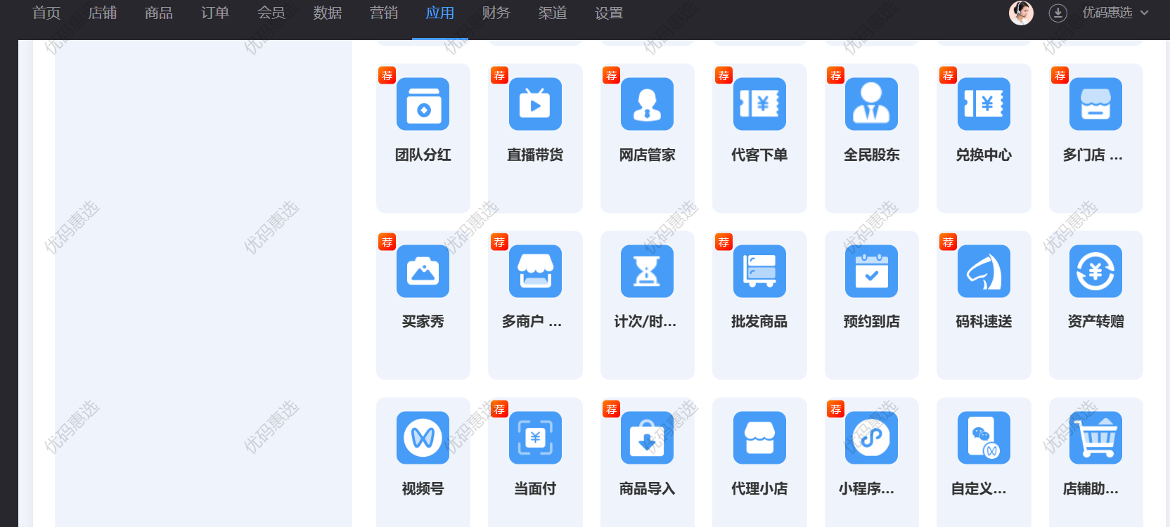Open the 网店管家 app icon
1170x527 pixels.
[x=647, y=104]
